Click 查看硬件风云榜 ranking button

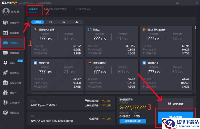[133, 121]
